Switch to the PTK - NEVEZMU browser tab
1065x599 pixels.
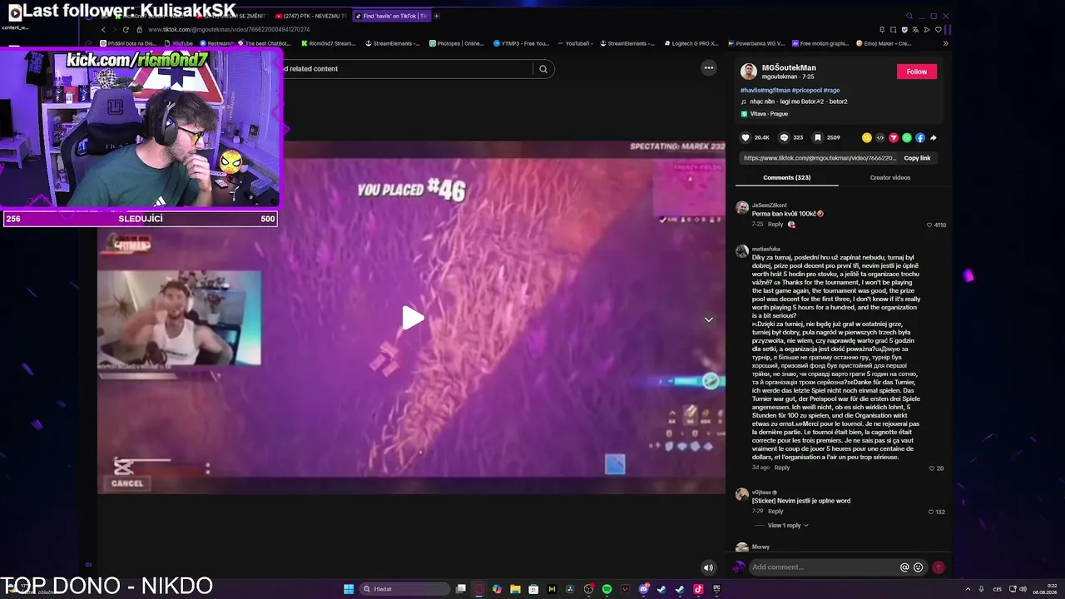(x=311, y=16)
